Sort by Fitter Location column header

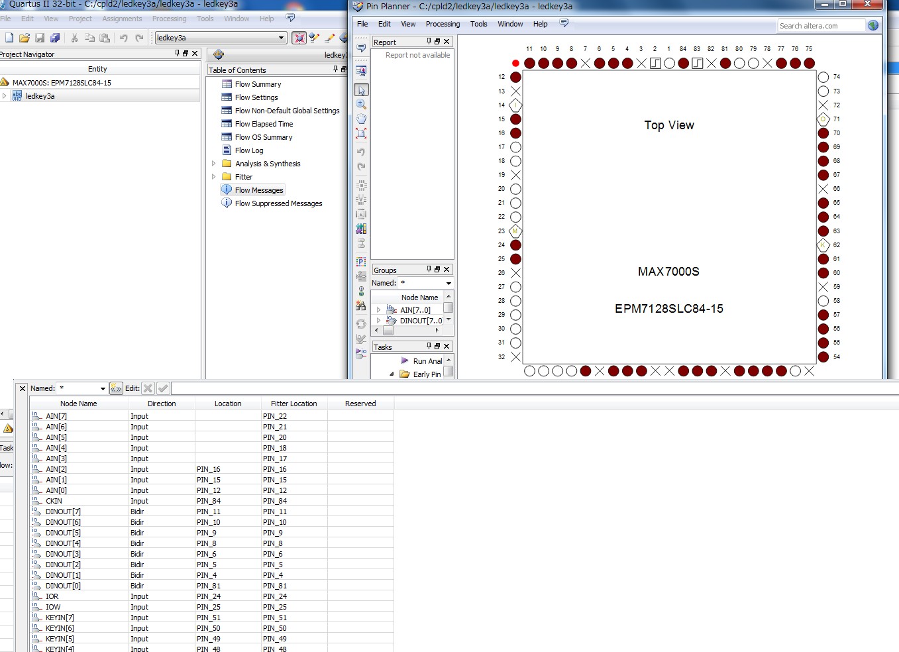click(x=294, y=404)
